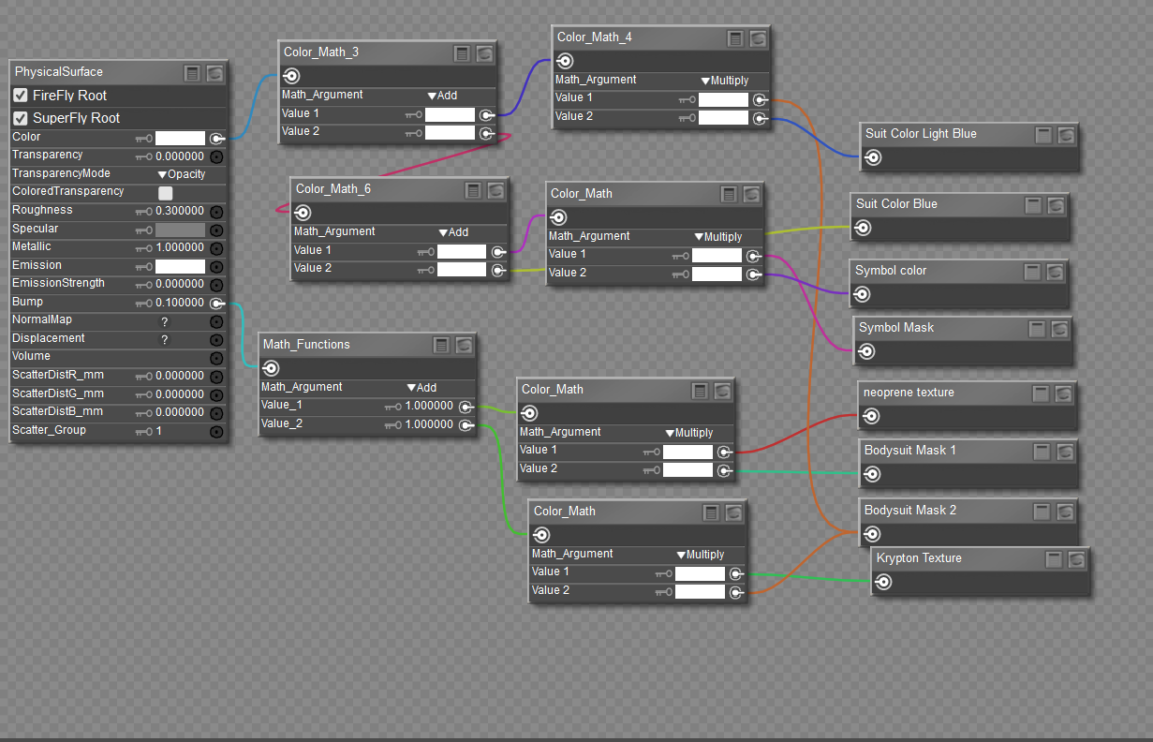Uncheck the SuperFly Root checkbox
Image resolution: width=1153 pixels, height=742 pixels.
(20, 118)
